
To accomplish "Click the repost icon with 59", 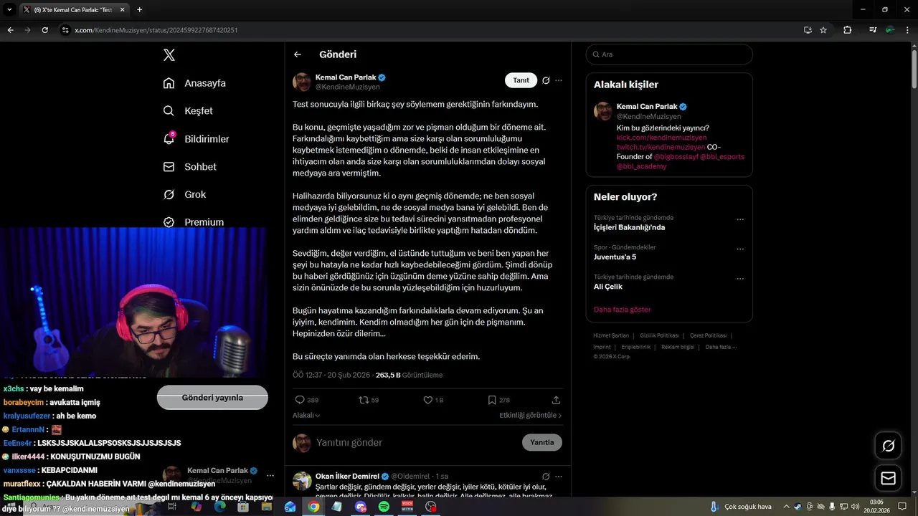I will [364, 400].
